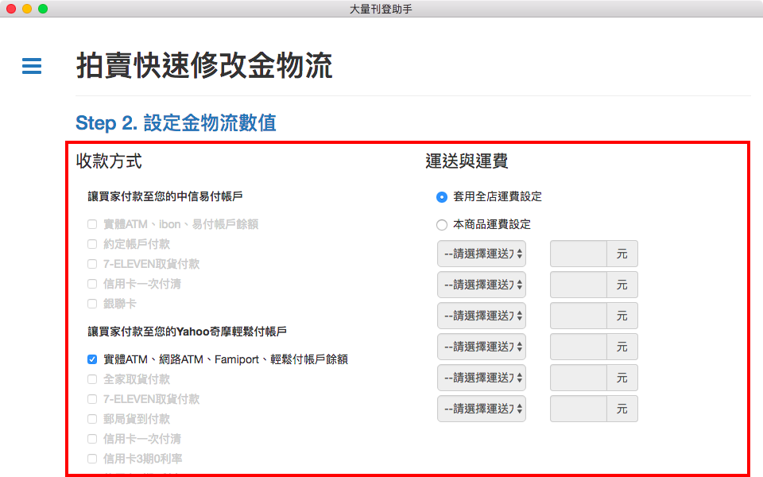The image size is (763, 477).
Task: Open the hamburger menu icon
Action: click(32, 66)
